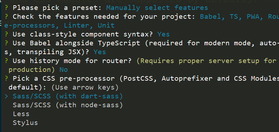Click 'Manually select features' preset answer

pyautogui.click(x=157, y=8)
